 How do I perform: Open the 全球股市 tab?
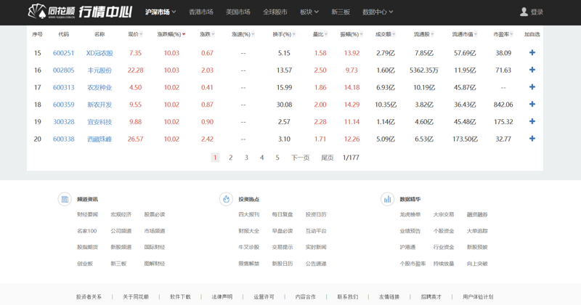click(x=275, y=12)
